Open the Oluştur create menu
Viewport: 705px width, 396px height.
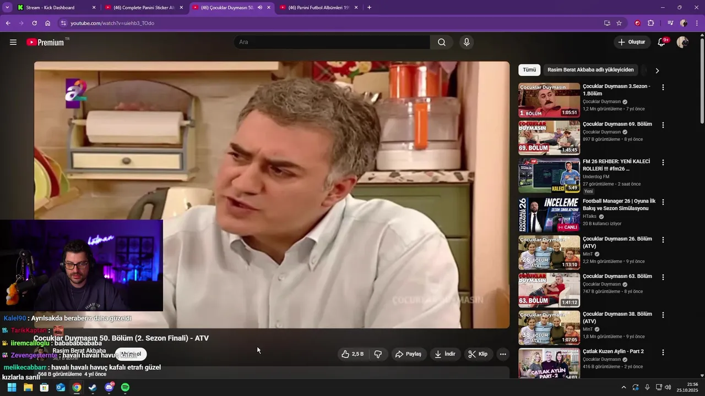[631, 42]
